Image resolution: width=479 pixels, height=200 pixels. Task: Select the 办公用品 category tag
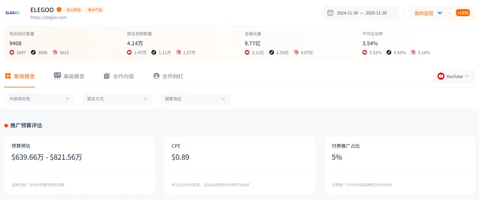coord(74,10)
